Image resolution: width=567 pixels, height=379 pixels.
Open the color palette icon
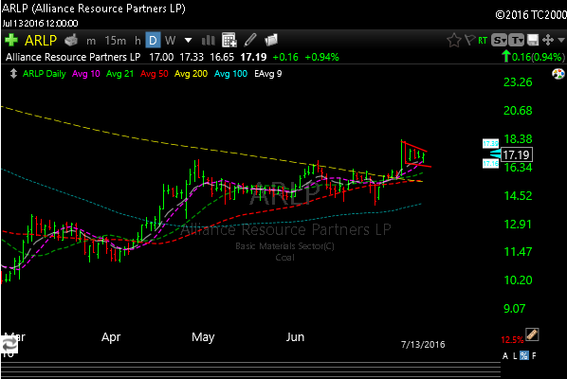pyautogui.click(x=558, y=75)
